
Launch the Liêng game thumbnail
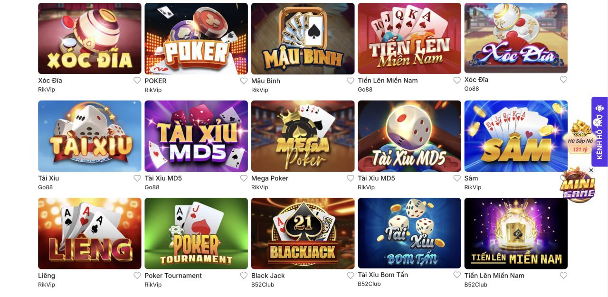pos(90,233)
